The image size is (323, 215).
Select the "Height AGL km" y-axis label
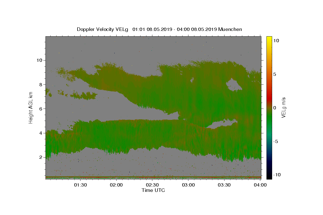(x=31, y=107)
